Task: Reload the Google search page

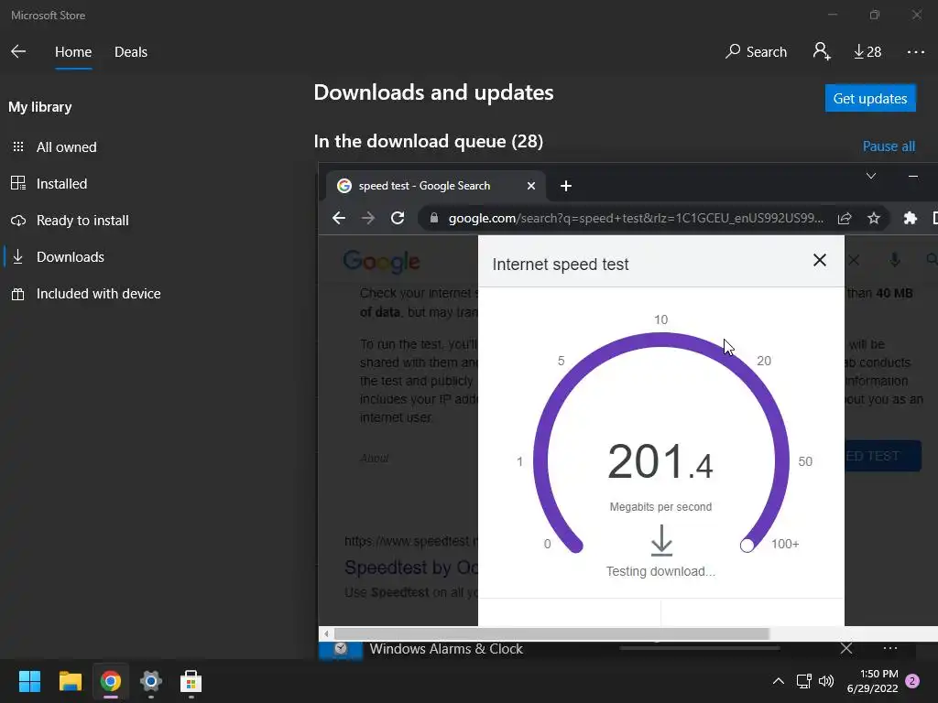Action: [398, 218]
